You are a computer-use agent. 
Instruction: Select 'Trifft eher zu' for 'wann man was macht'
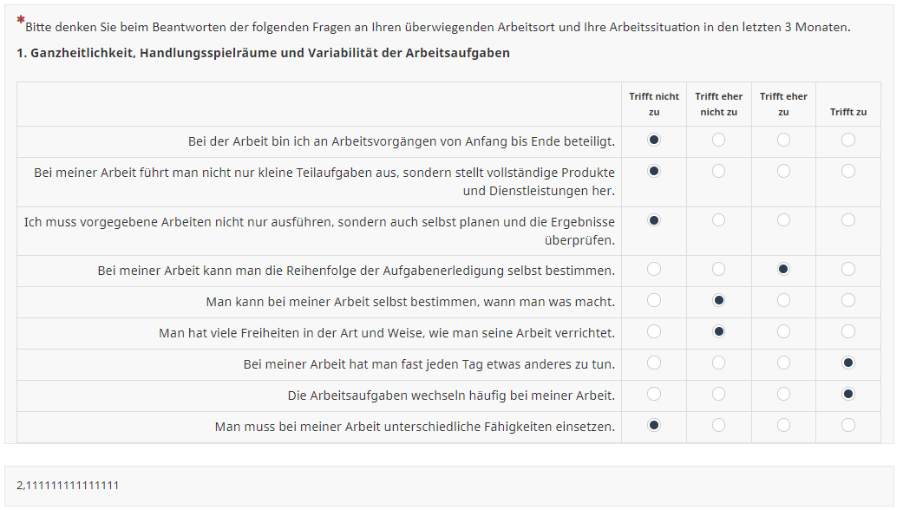(783, 301)
